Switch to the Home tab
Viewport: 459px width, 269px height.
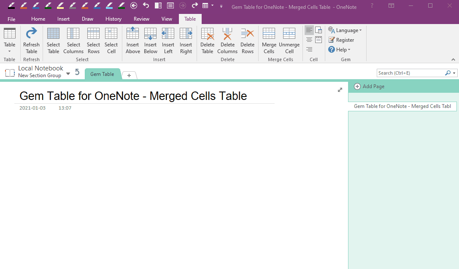38,19
